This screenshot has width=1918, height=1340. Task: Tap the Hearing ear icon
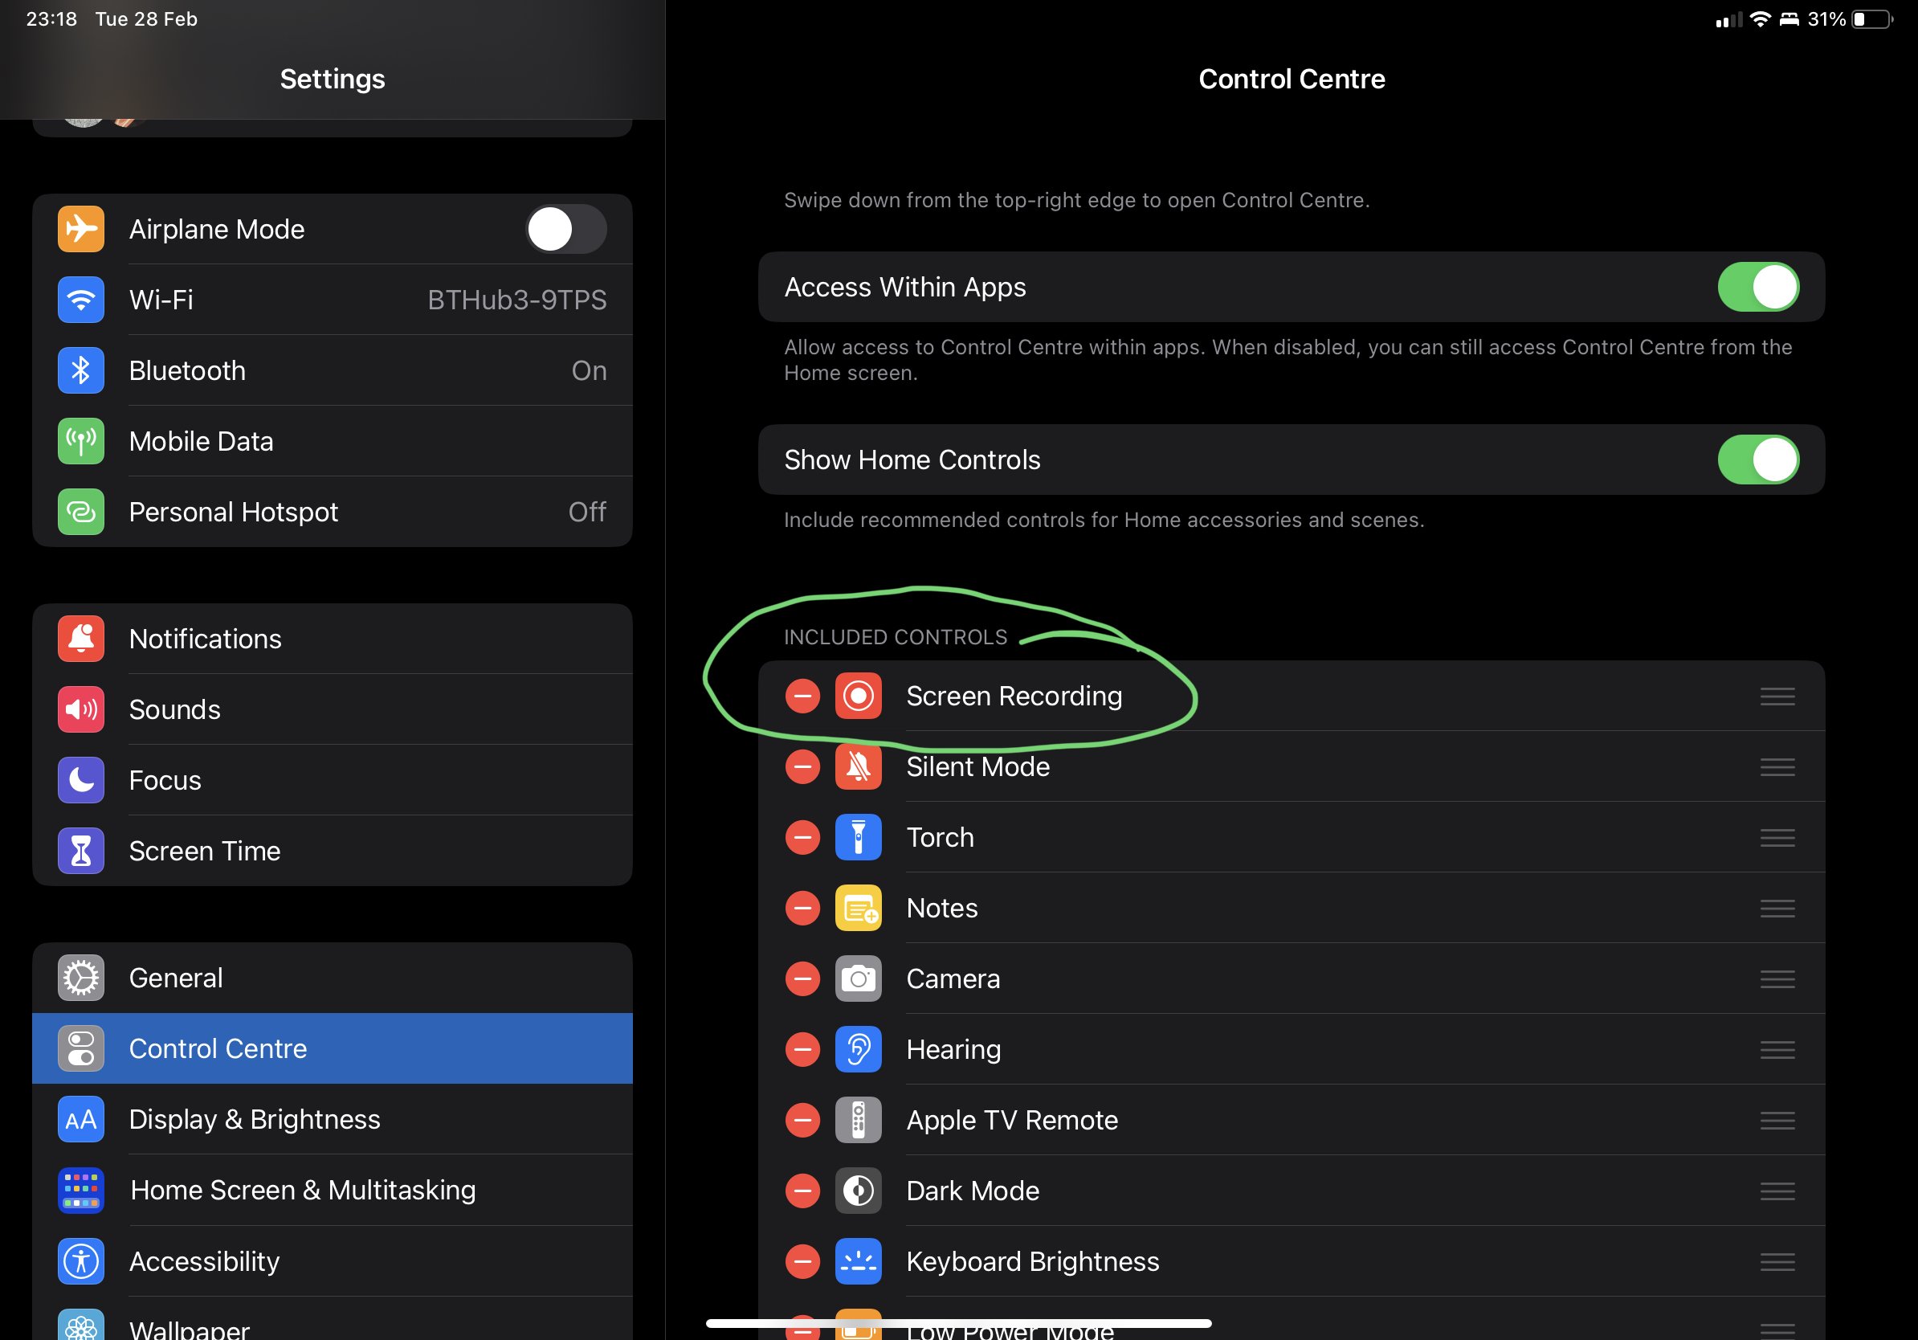858,1049
